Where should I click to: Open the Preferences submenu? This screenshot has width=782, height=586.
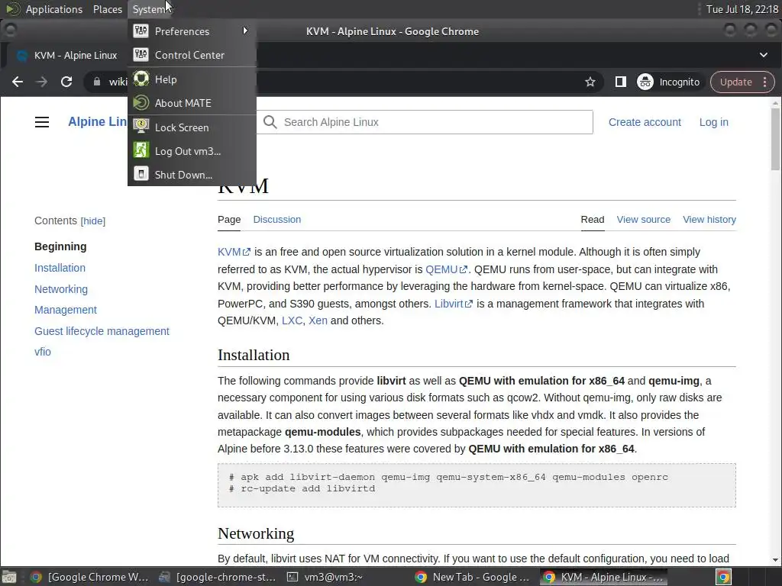point(192,31)
